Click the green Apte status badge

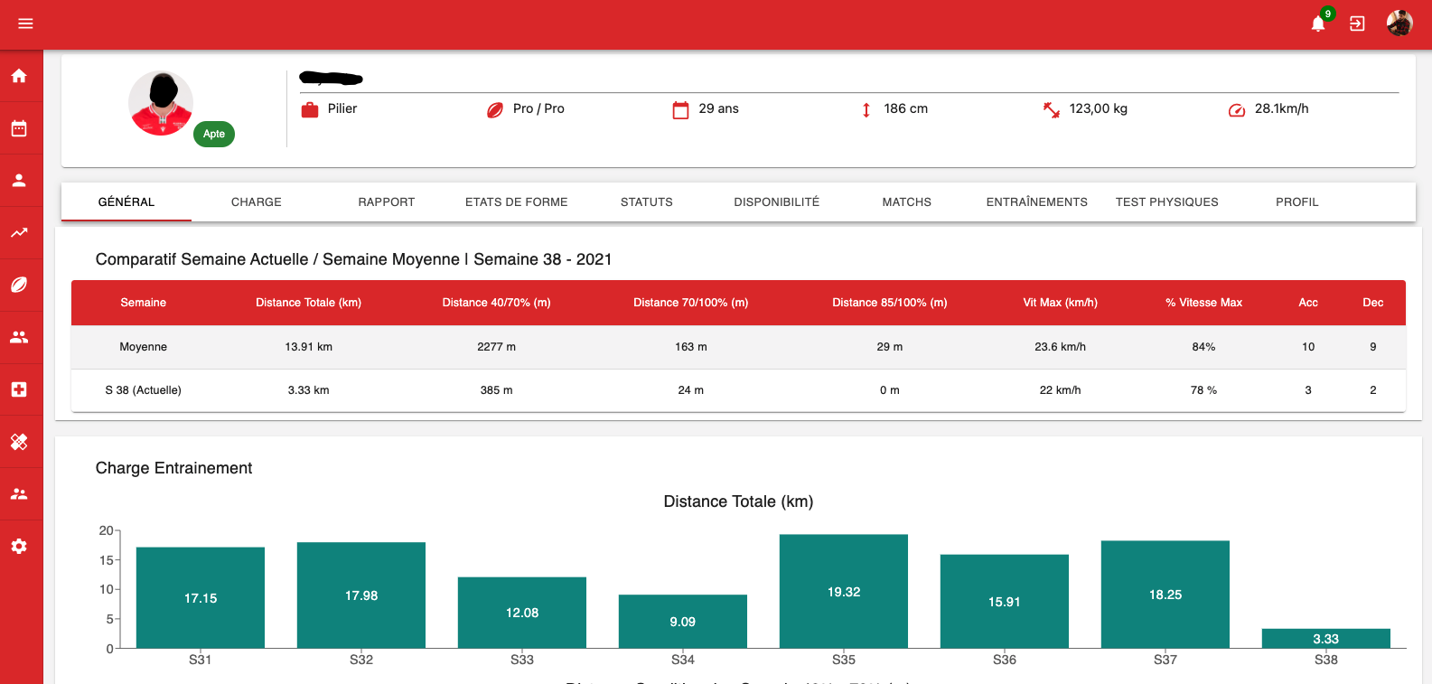pyautogui.click(x=214, y=134)
